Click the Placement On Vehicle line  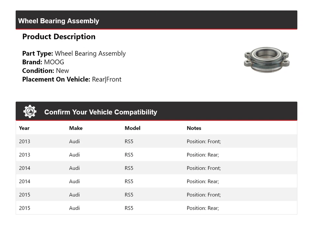pos(72,79)
